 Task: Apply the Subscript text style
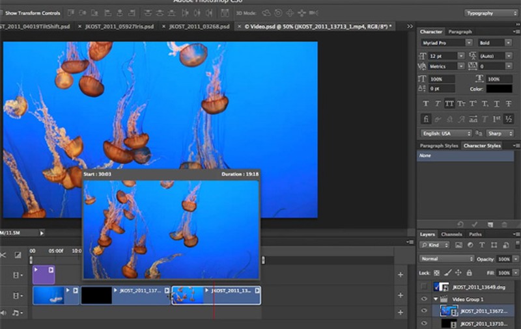(x=485, y=104)
